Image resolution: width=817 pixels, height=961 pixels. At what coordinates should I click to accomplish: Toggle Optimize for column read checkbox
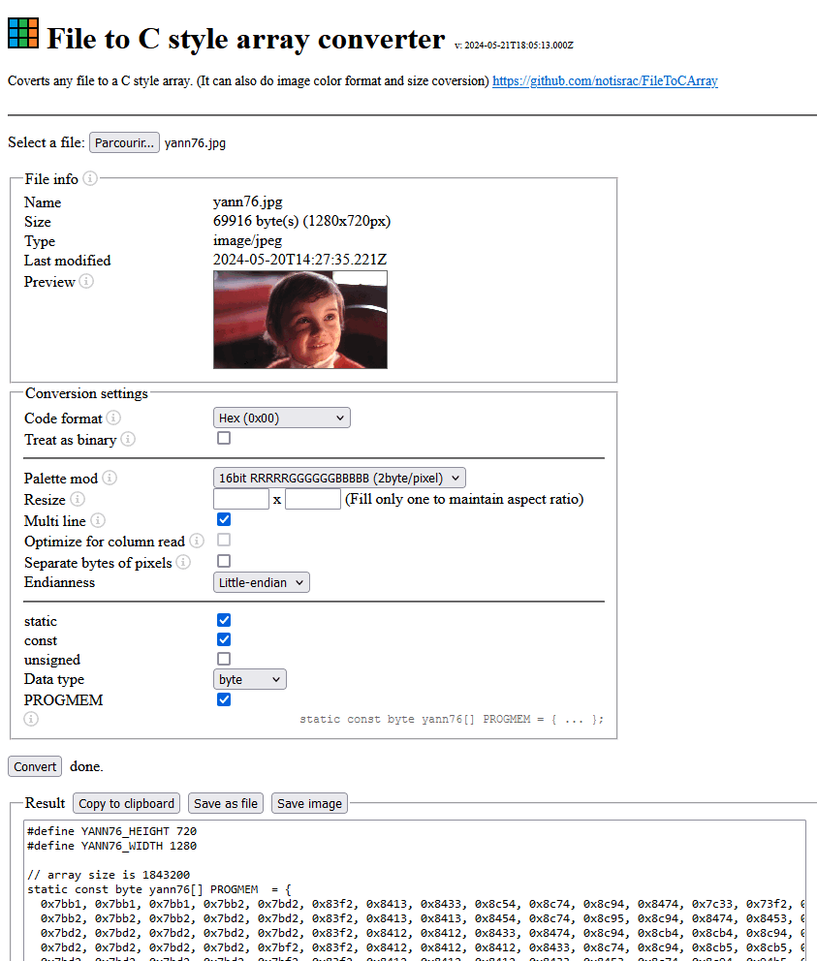pyautogui.click(x=224, y=540)
